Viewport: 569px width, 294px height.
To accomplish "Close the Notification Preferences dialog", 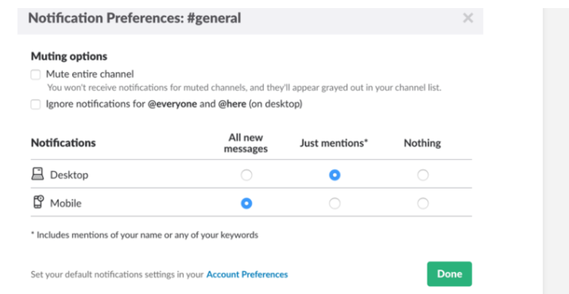I will pyautogui.click(x=468, y=18).
